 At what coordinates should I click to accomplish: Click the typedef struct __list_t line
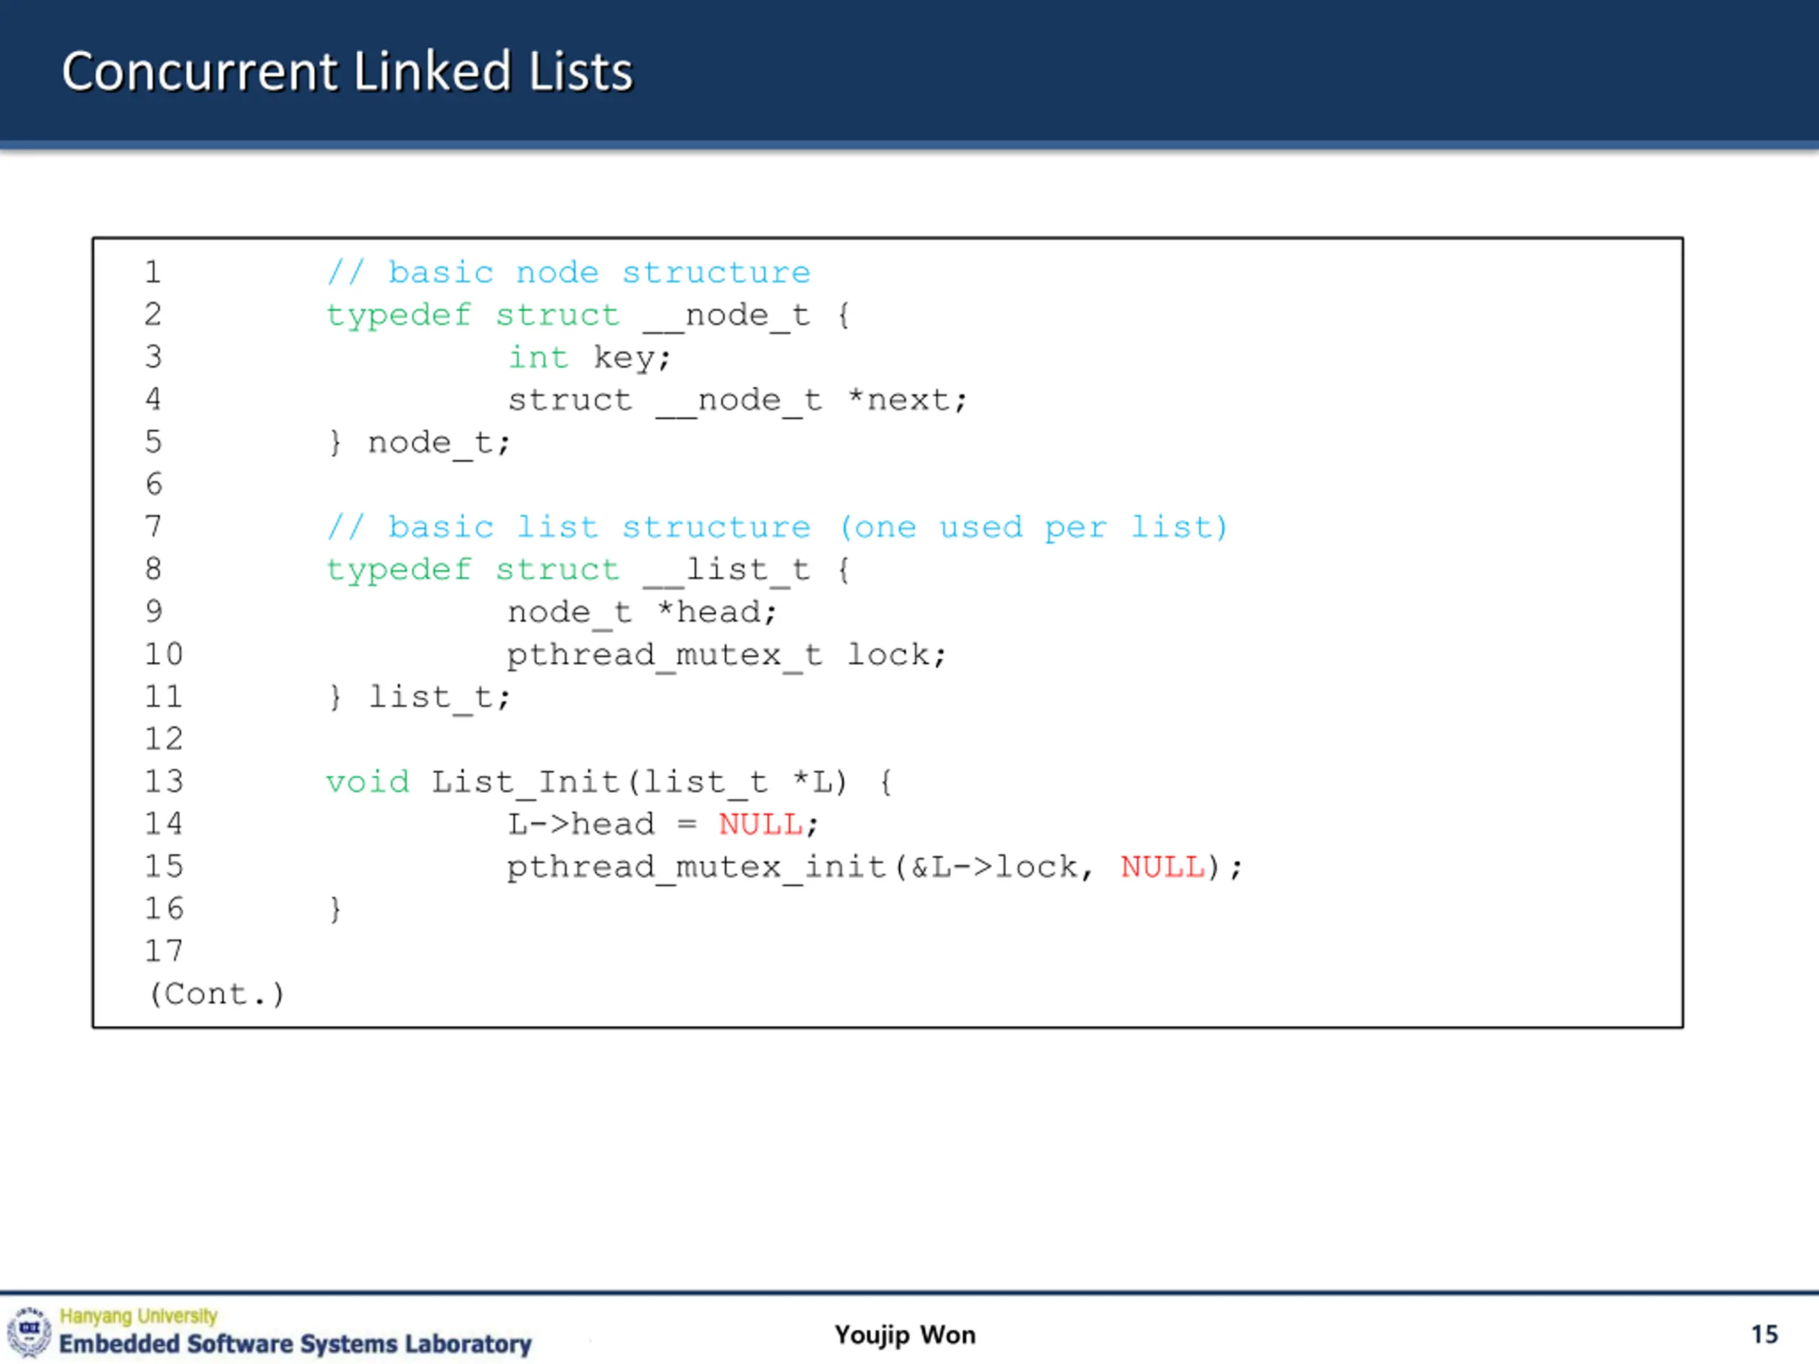[588, 570]
